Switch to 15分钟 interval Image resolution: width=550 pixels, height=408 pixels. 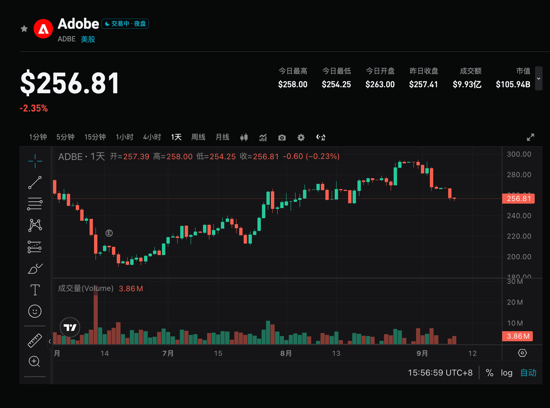(95, 137)
